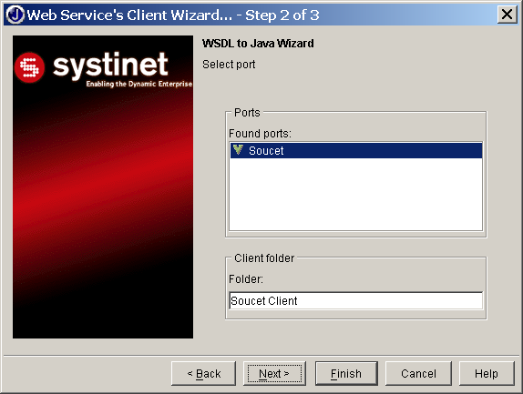Click the Client folder group label
The height and width of the screenshot is (394, 523).
[x=264, y=258]
